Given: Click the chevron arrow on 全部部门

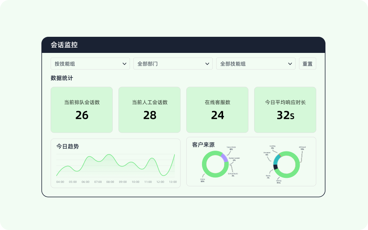Looking at the screenshot, I should [207, 64].
